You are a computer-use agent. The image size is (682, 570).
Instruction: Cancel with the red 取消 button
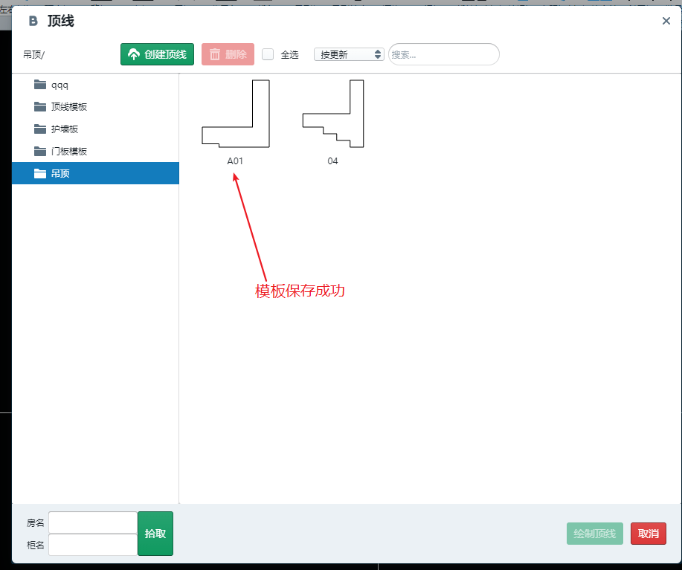(x=648, y=534)
